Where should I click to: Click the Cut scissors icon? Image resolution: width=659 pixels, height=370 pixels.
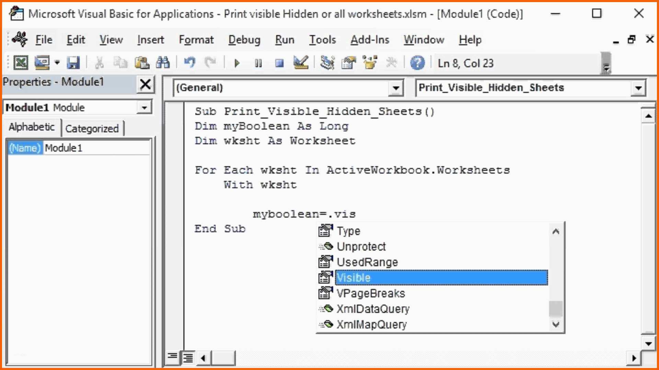click(99, 63)
